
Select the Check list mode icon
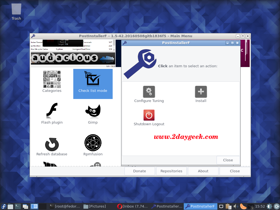pyautogui.click(x=93, y=84)
